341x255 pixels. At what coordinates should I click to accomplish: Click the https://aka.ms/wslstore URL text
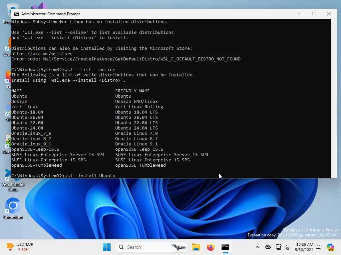(42, 53)
